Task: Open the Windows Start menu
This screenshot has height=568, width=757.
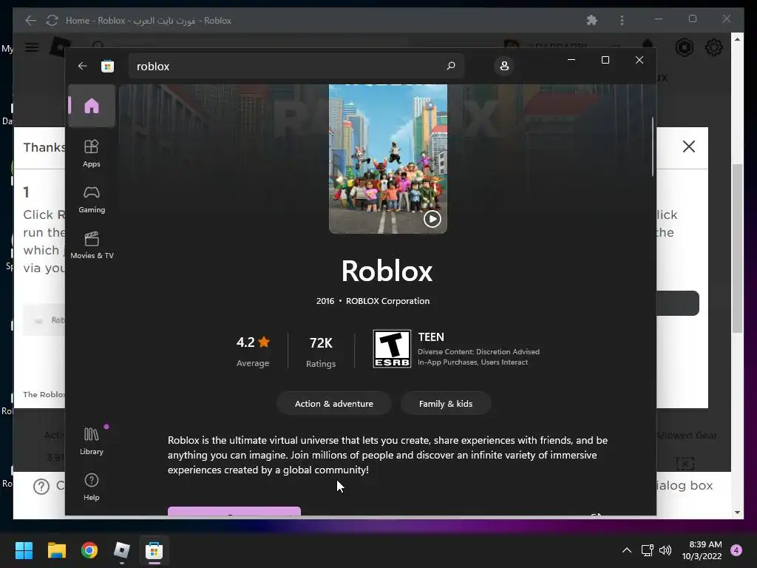Action: pyautogui.click(x=24, y=550)
